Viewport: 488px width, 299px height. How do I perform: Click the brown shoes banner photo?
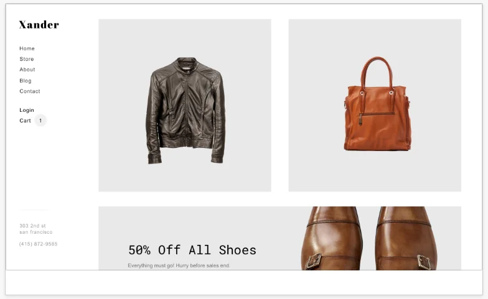pos(369,238)
